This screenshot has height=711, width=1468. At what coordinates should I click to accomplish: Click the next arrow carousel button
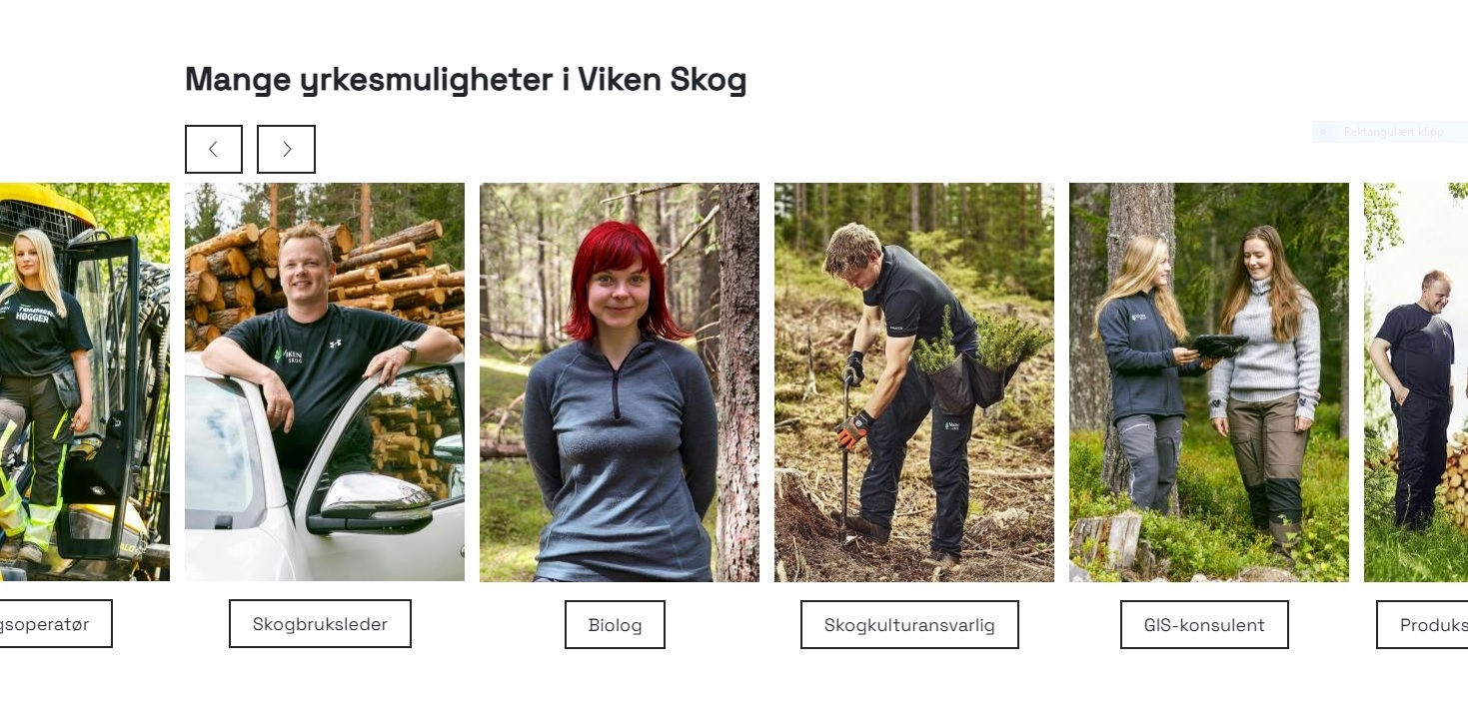[286, 149]
